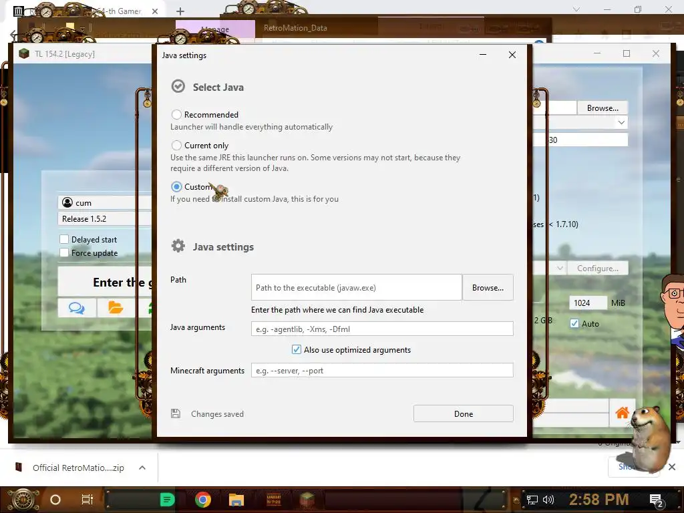The width and height of the screenshot is (684, 513).
Task: Toggle the Force update checkbox
Action: [x=64, y=252]
